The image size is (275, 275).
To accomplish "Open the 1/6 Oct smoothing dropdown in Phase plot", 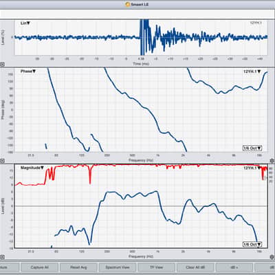I will tap(252, 148).
